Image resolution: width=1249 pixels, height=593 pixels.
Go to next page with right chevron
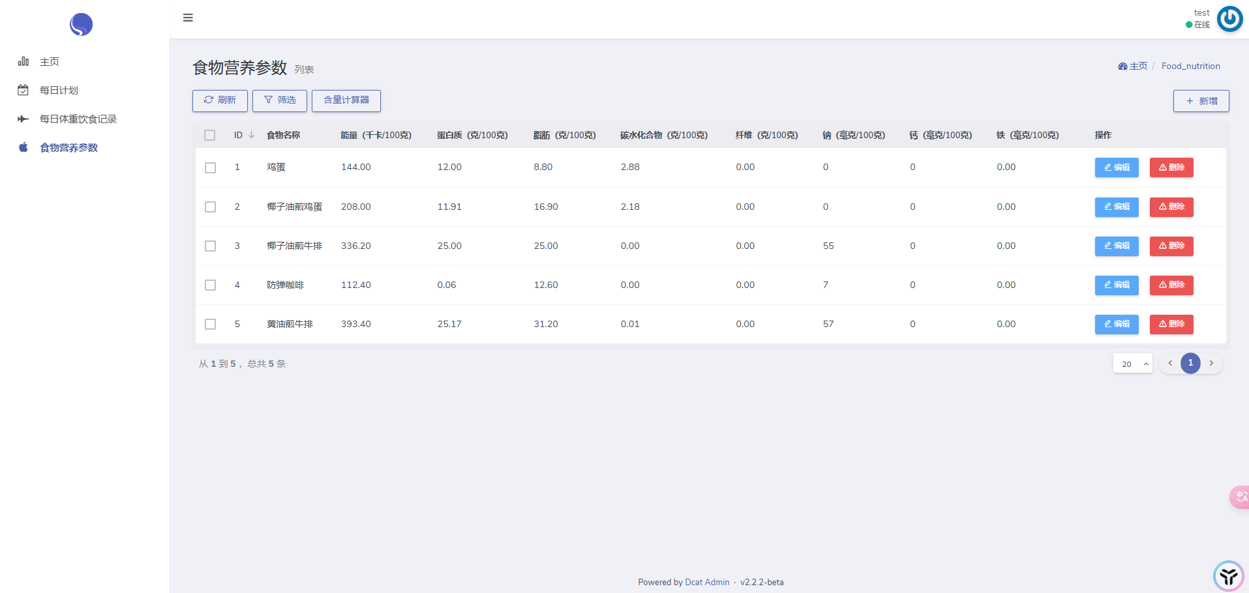pos(1211,363)
